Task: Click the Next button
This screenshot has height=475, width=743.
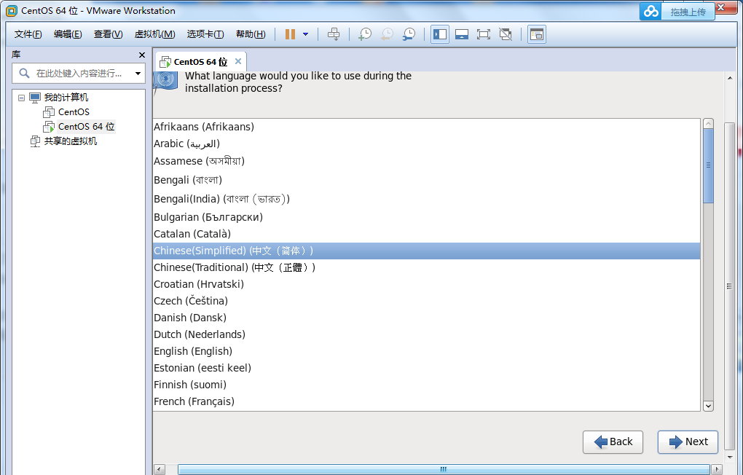Action: pos(688,441)
